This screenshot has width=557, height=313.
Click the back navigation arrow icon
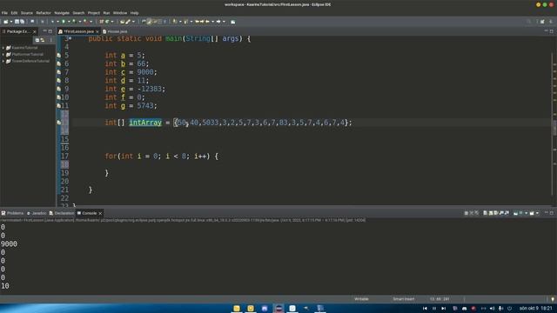coord(207,22)
